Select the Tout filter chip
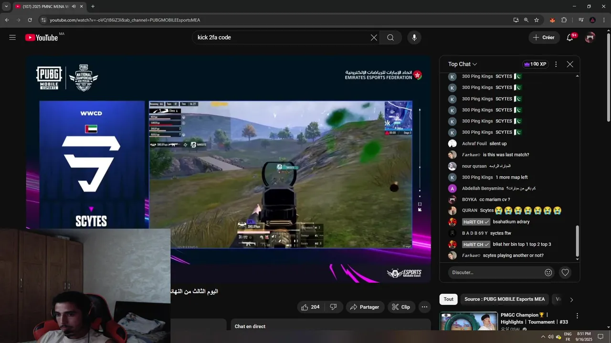The width and height of the screenshot is (611, 343). coord(449,299)
